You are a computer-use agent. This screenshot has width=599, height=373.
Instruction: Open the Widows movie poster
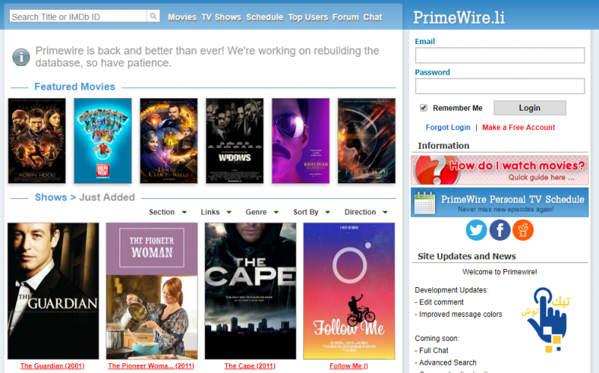234,141
